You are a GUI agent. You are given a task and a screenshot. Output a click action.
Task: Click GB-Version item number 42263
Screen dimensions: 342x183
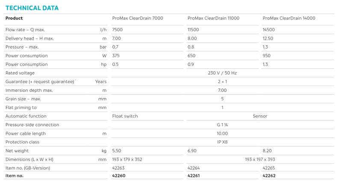118,168
